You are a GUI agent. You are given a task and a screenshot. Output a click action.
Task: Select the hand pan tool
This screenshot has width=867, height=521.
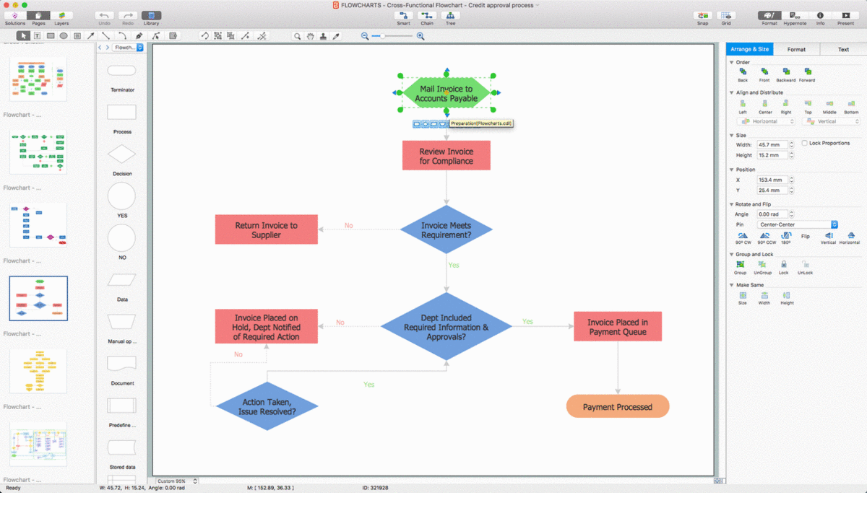coord(310,36)
